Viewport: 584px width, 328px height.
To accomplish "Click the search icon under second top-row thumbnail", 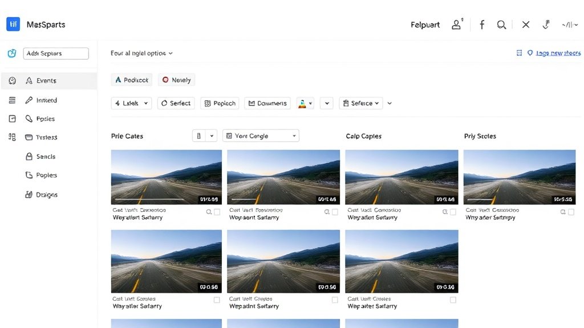I will pos(327,212).
